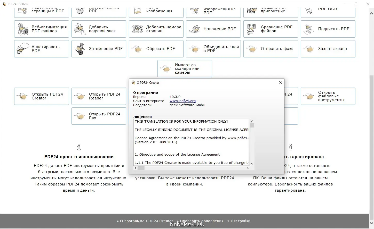Launch Открыть PDF24 Creator tile
Screen dimensions: 374x229
[x=42, y=96]
